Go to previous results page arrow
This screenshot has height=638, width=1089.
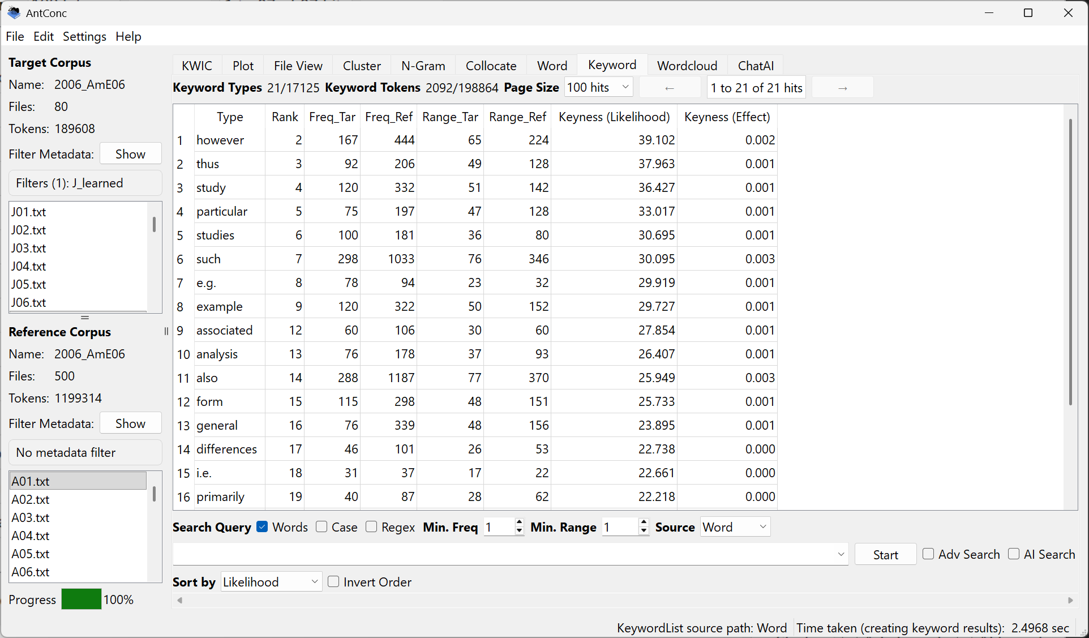[670, 88]
